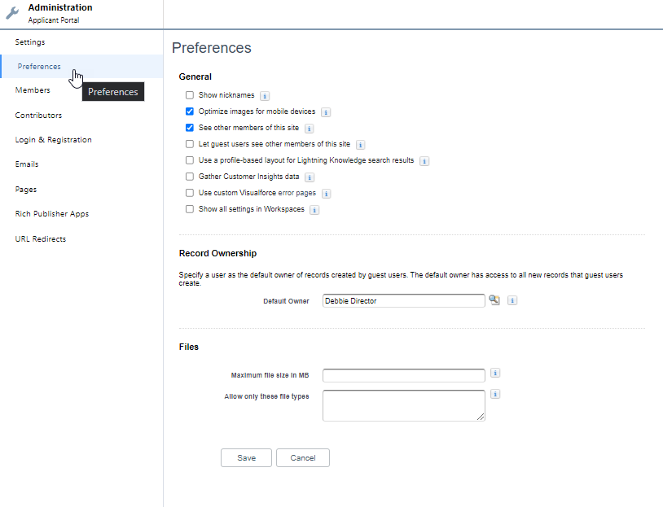Toggle Let guest users see other members

coord(190,144)
